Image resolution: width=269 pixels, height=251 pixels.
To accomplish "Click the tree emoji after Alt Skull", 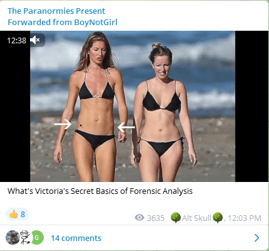I will (218, 218).
